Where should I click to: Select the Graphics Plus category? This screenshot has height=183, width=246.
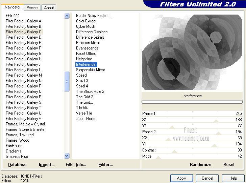click(17, 157)
